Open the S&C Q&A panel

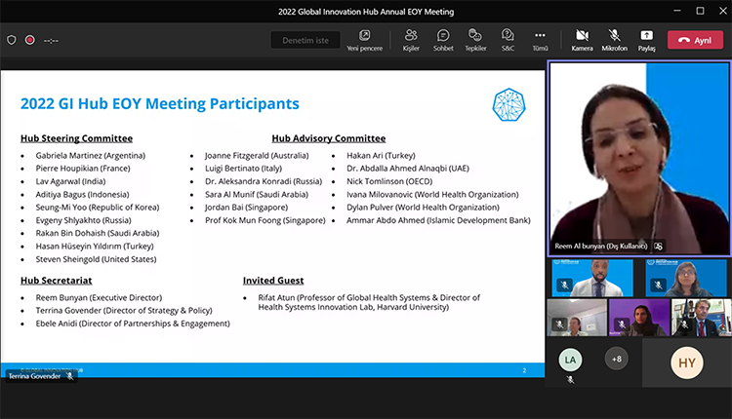508,39
